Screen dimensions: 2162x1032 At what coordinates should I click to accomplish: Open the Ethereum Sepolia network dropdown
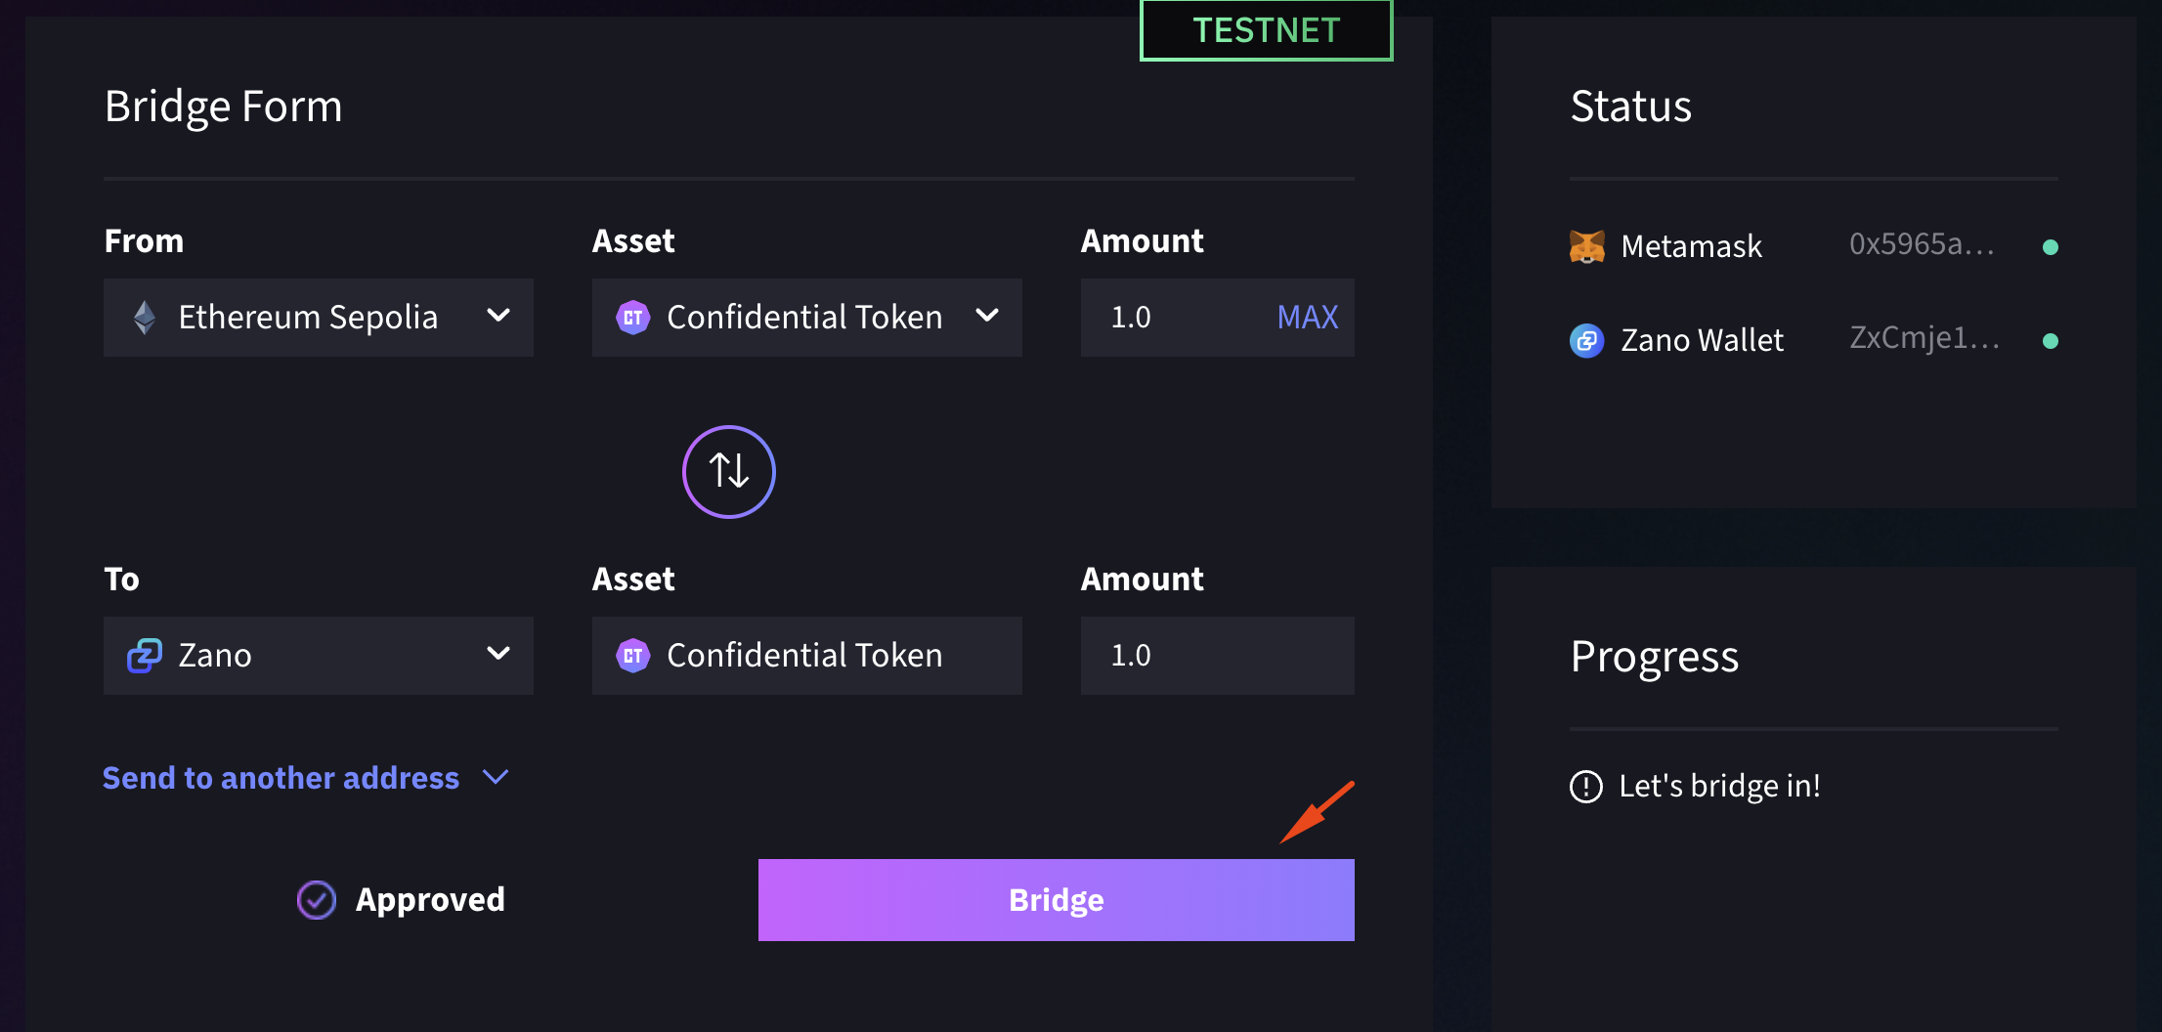pyautogui.click(x=318, y=318)
